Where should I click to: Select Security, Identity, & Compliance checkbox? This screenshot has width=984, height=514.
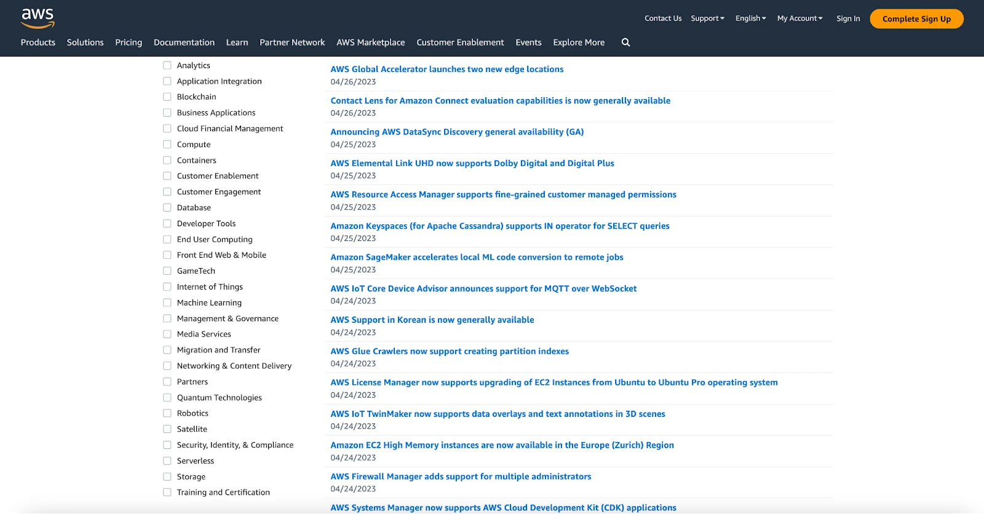click(x=167, y=445)
